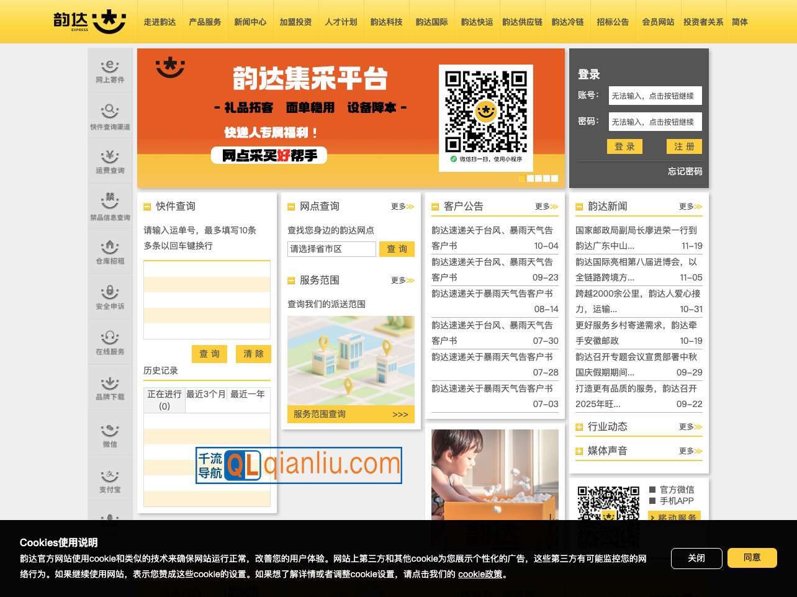Image resolution: width=797 pixels, height=597 pixels.
Task: Select the last banner carousel indicator
Action: click(x=554, y=179)
